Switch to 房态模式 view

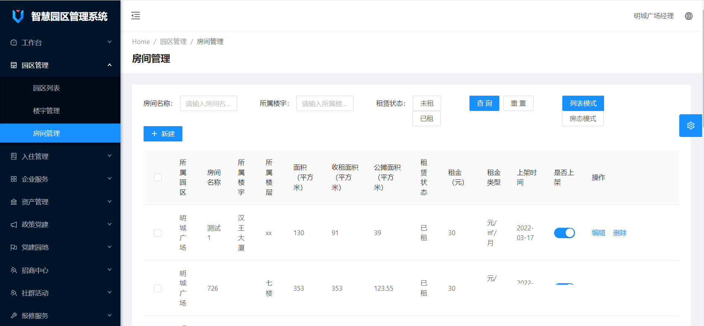pyautogui.click(x=582, y=119)
